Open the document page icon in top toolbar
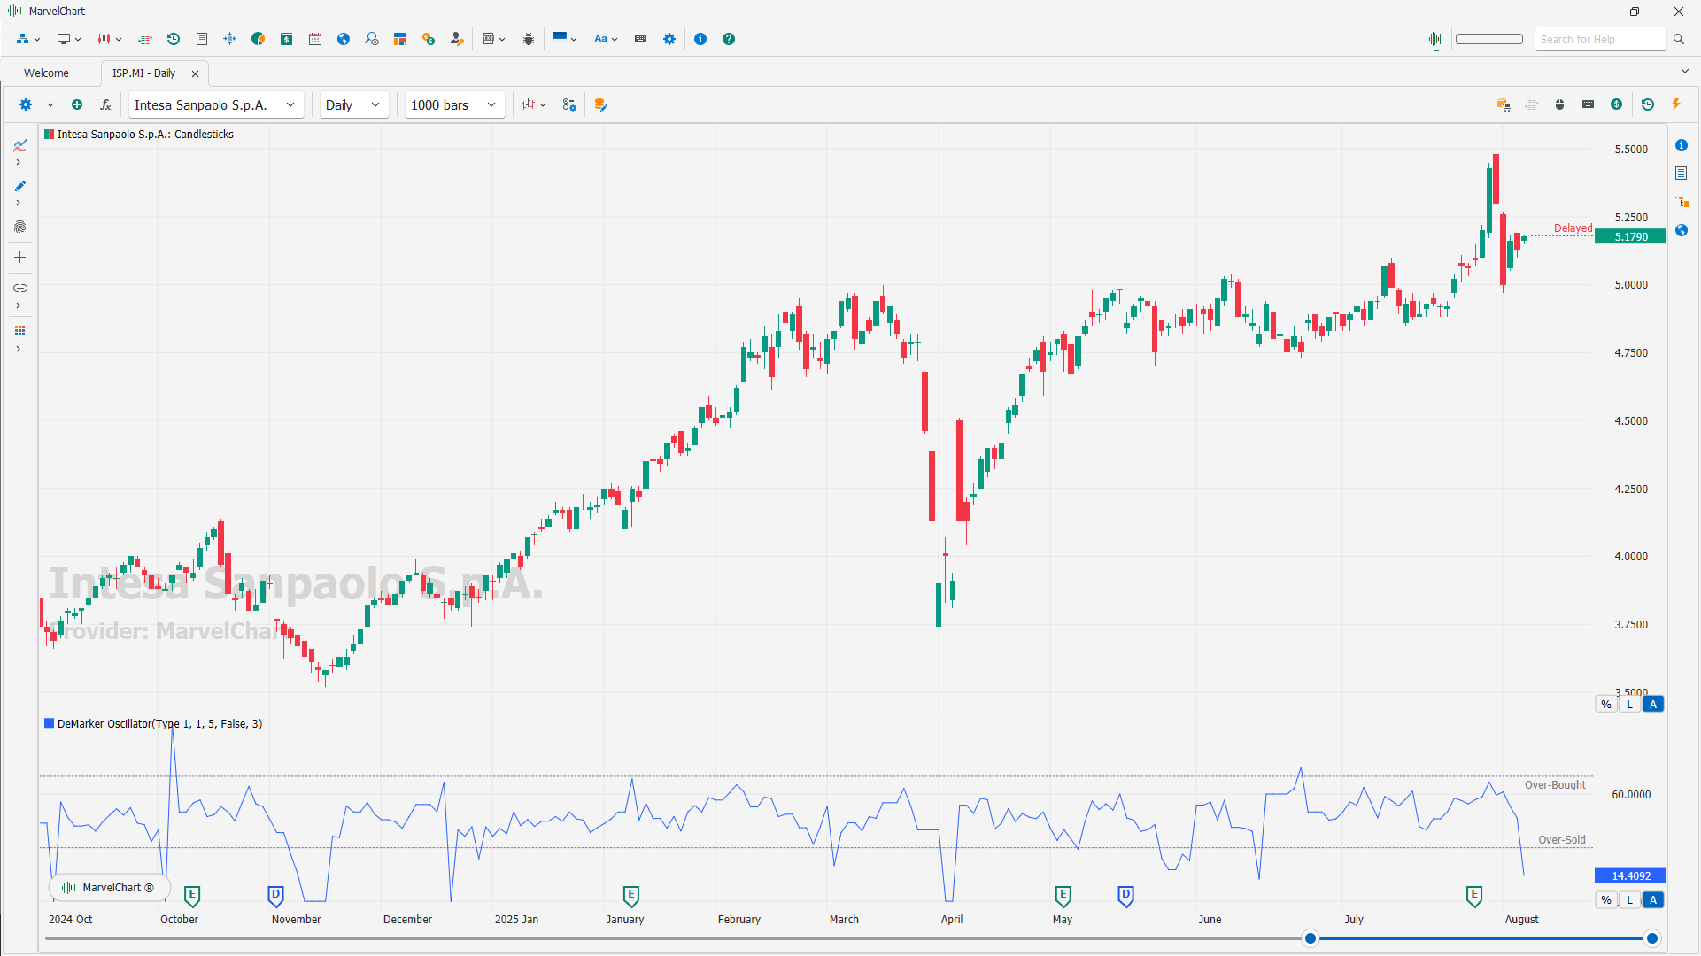1701x956 pixels. click(202, 39)
